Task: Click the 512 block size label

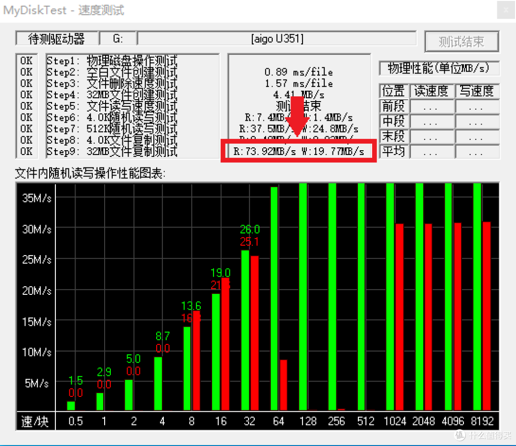Action: coord(365,421)
